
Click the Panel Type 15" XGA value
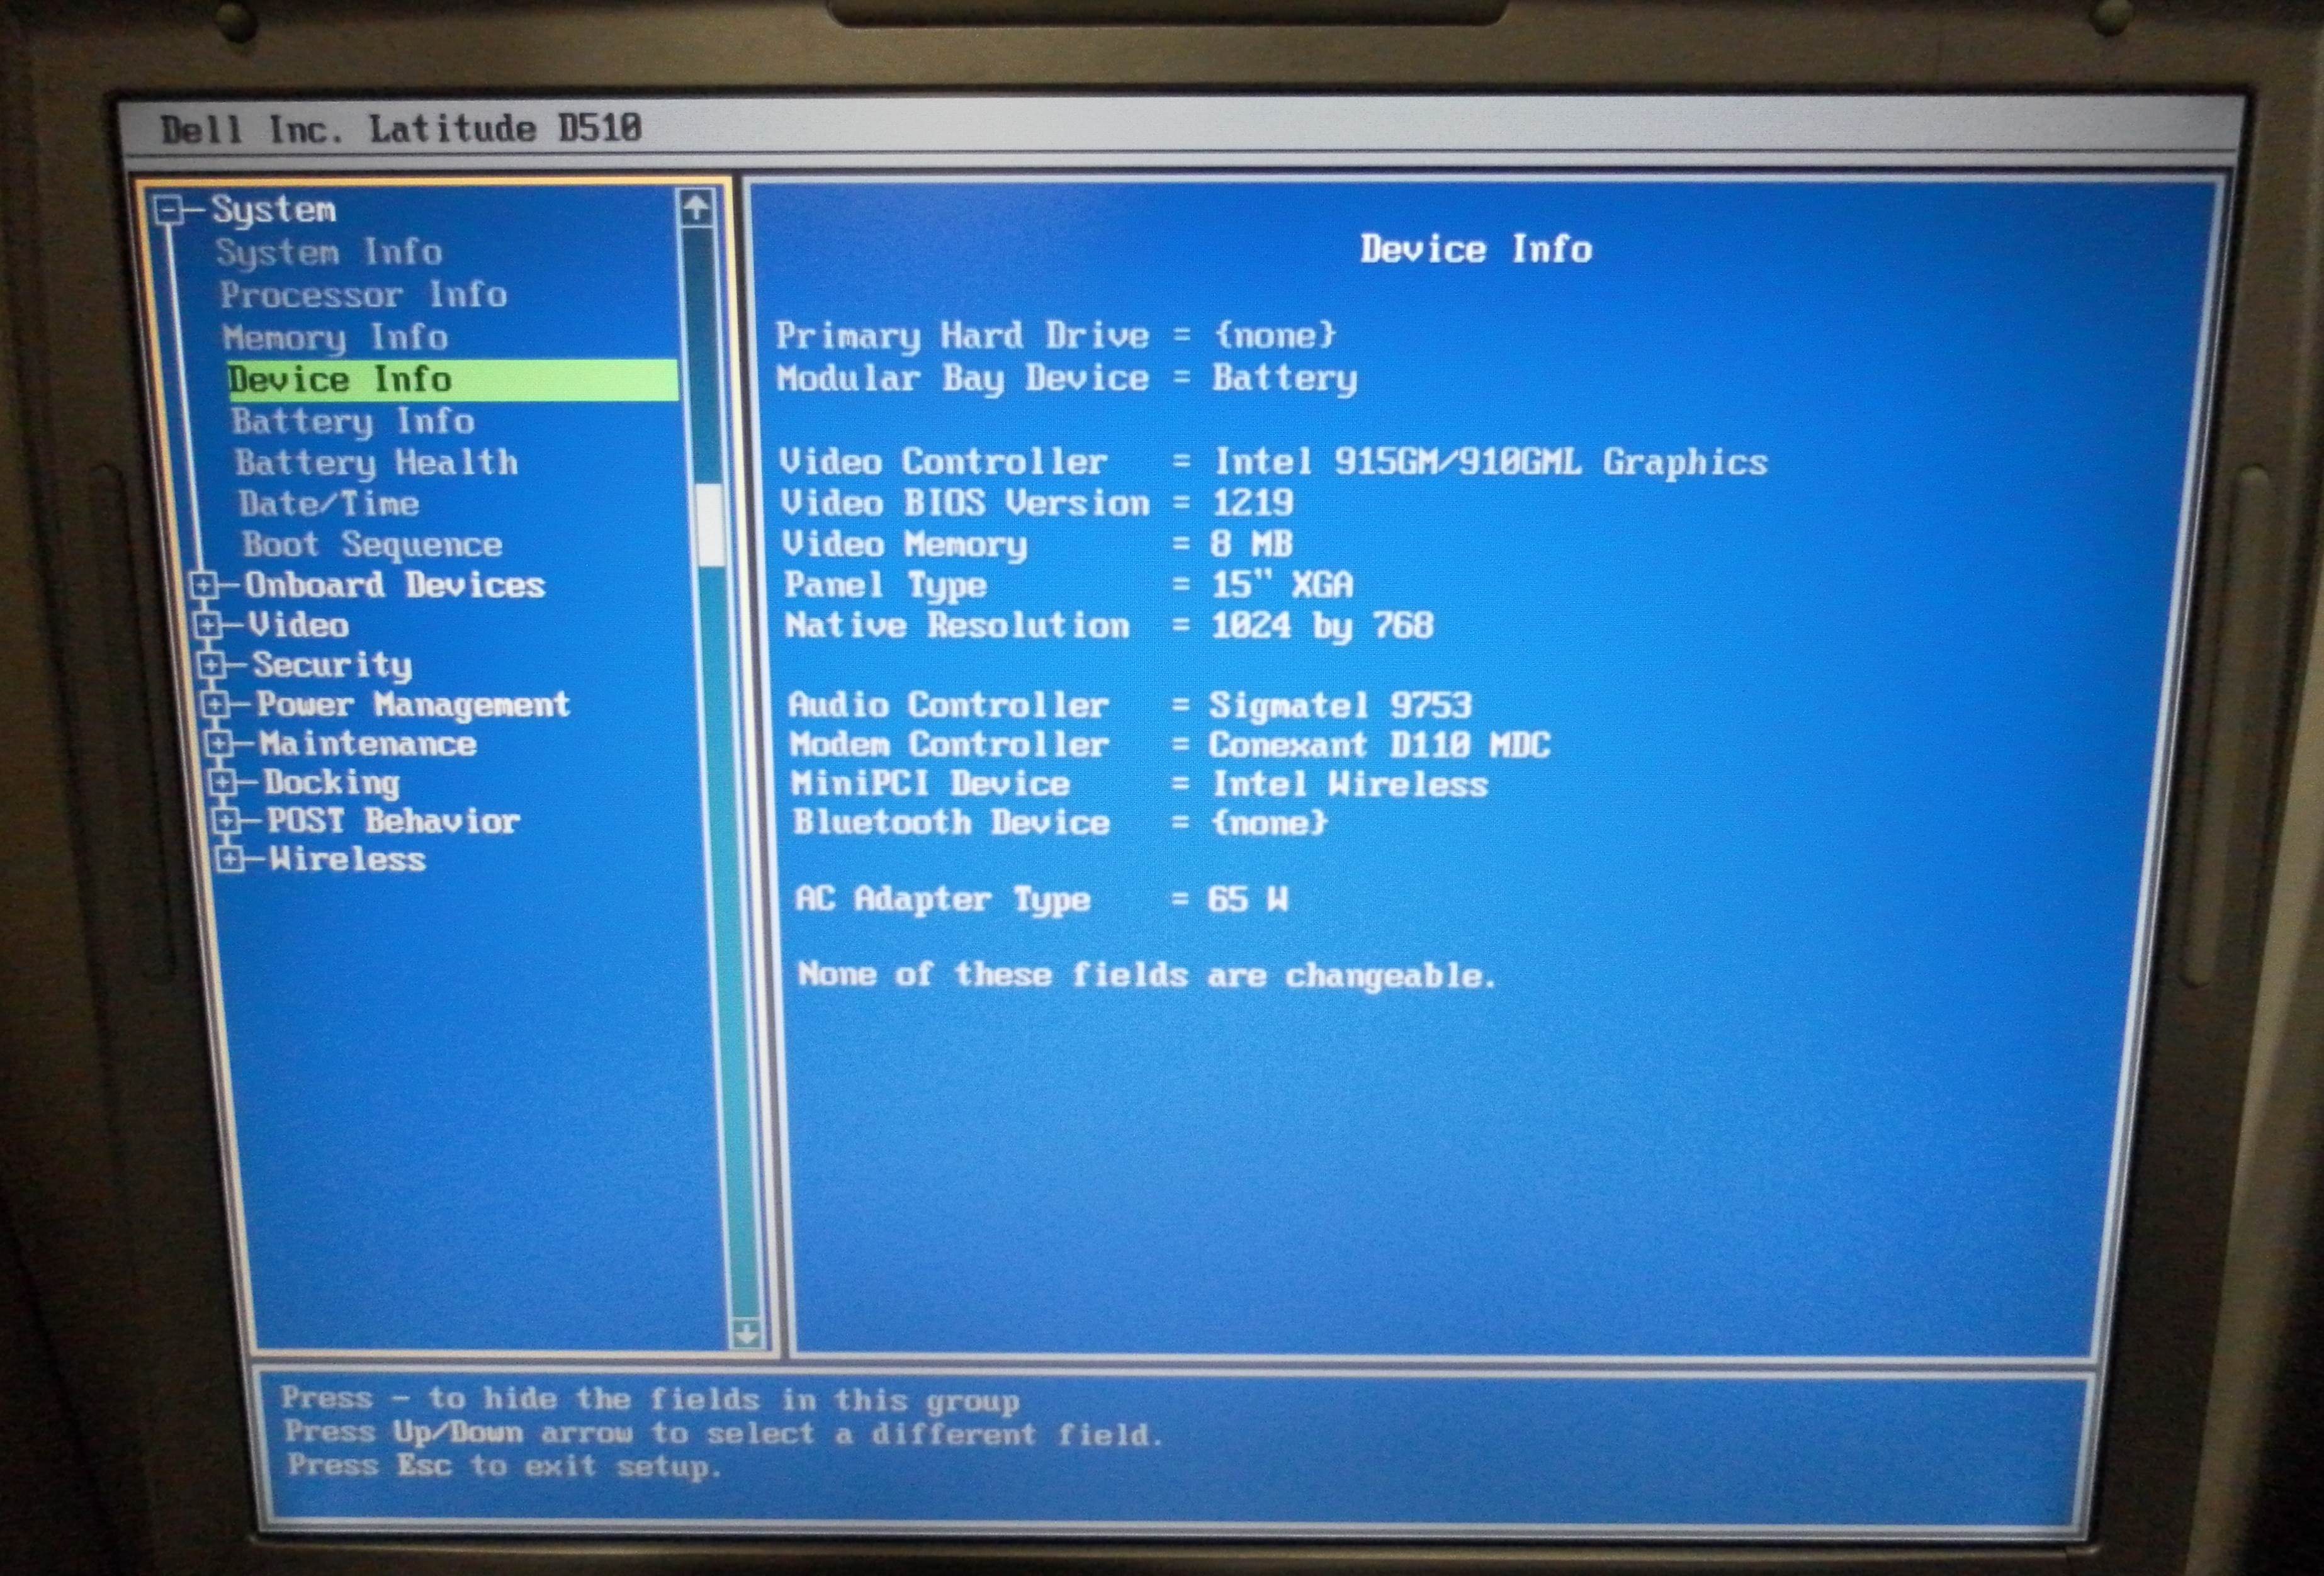pos(1282,584)
